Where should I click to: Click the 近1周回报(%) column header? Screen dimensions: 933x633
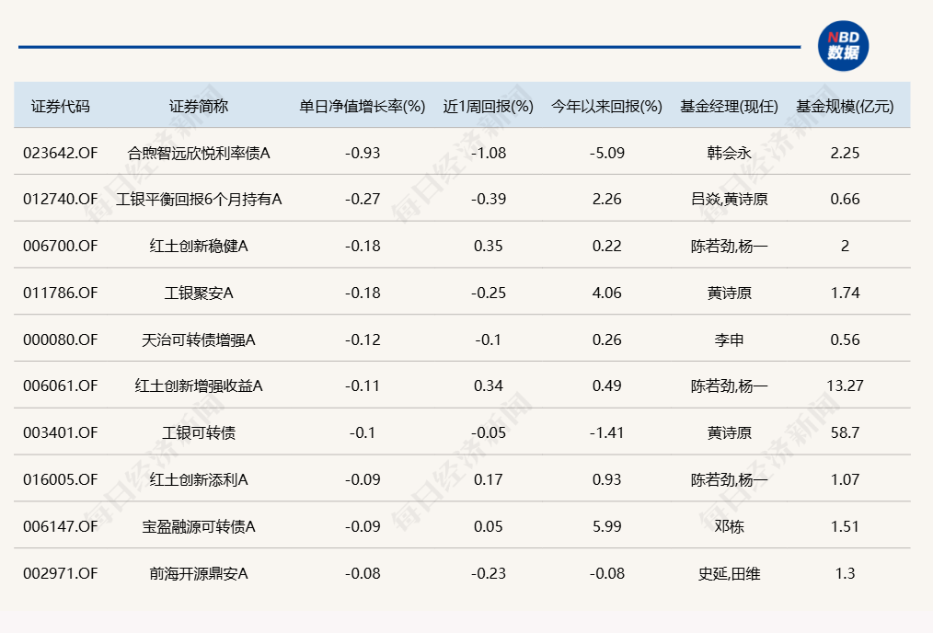click(x=489, y=107)
